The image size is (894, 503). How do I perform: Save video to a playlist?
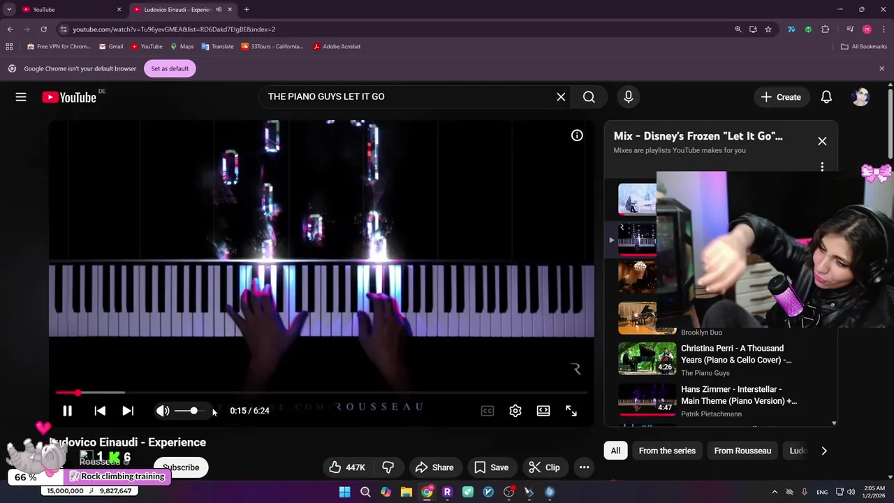pos(491,467)
